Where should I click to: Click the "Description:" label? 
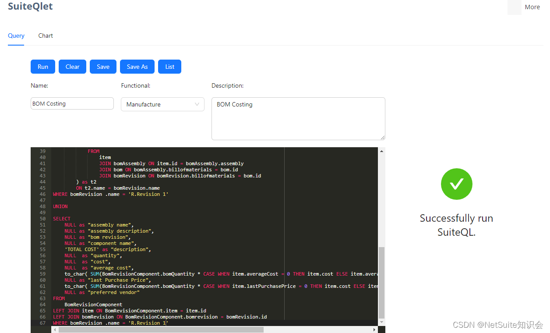pos(227,85)
